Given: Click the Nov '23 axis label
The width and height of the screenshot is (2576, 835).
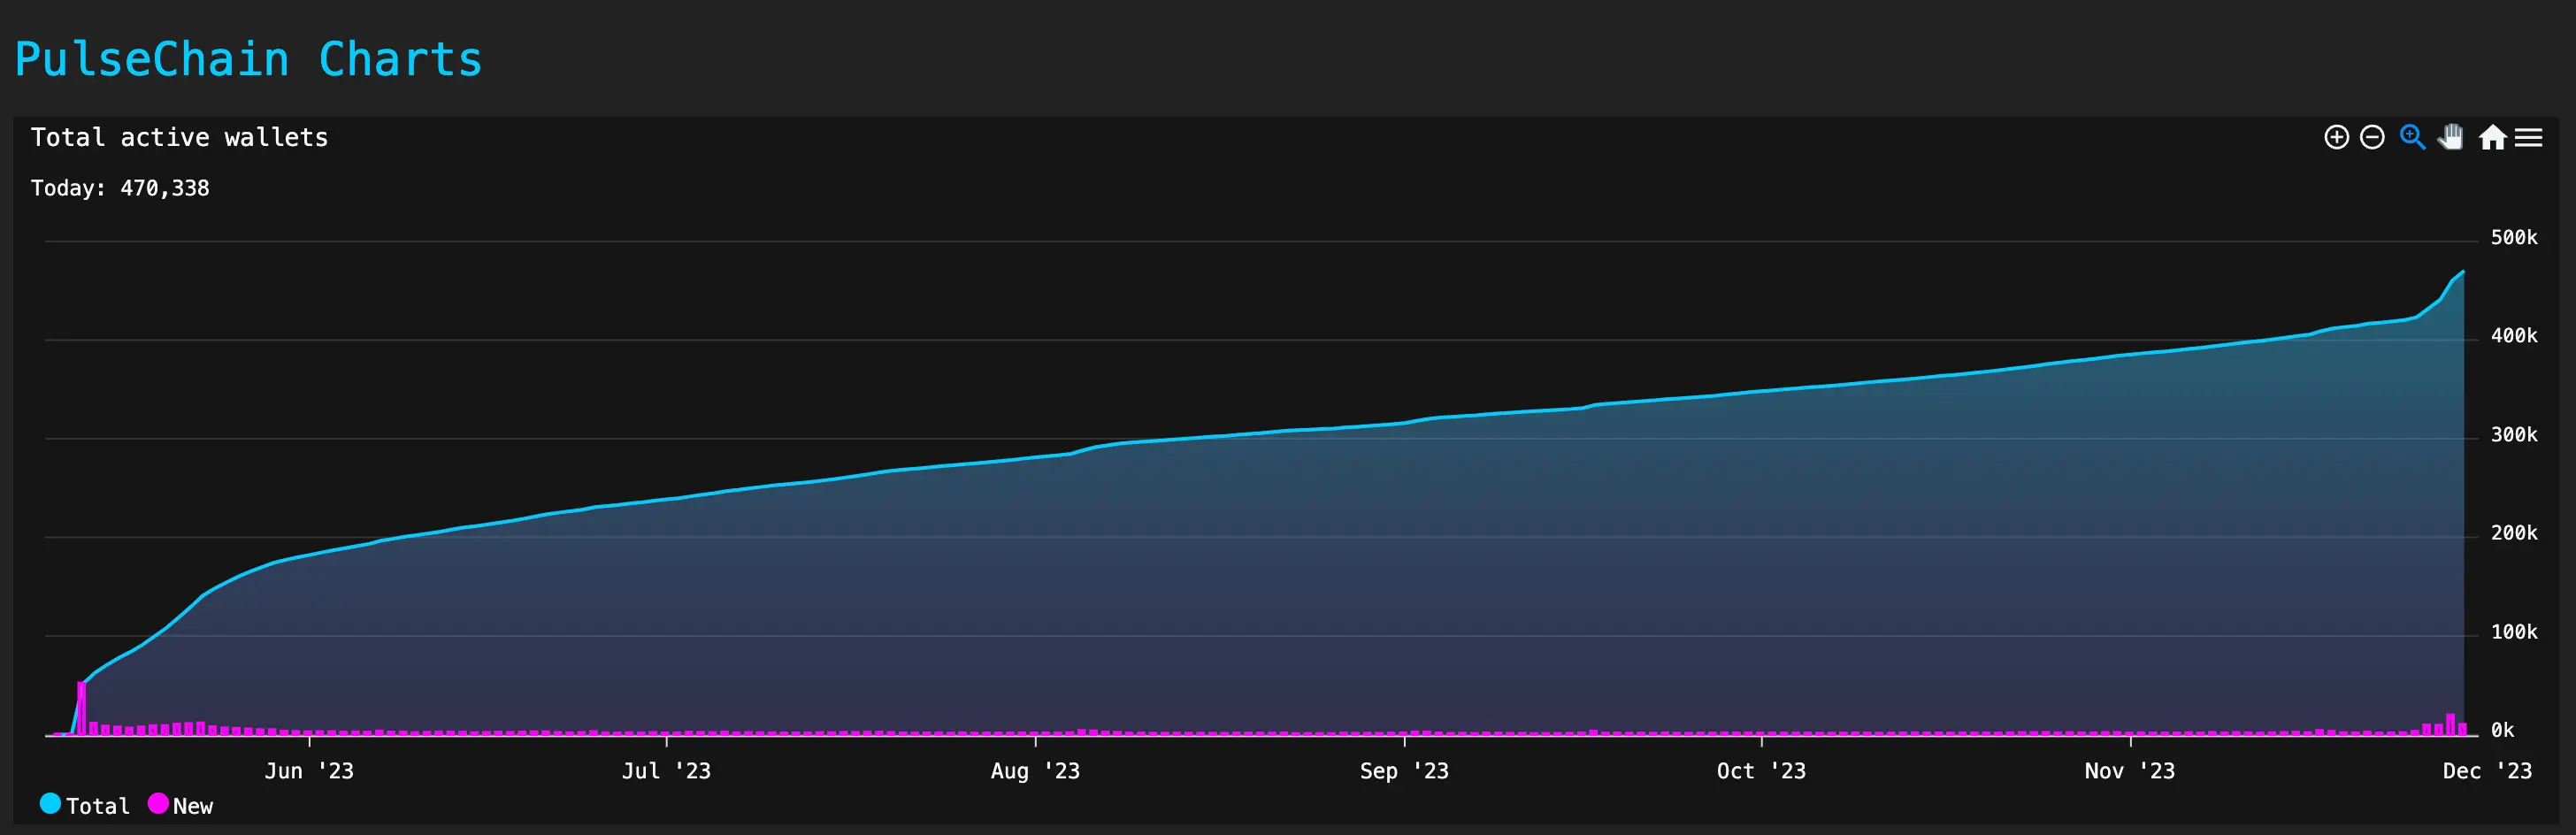Looking at the screenshot, I should (x=2130, y=771).
